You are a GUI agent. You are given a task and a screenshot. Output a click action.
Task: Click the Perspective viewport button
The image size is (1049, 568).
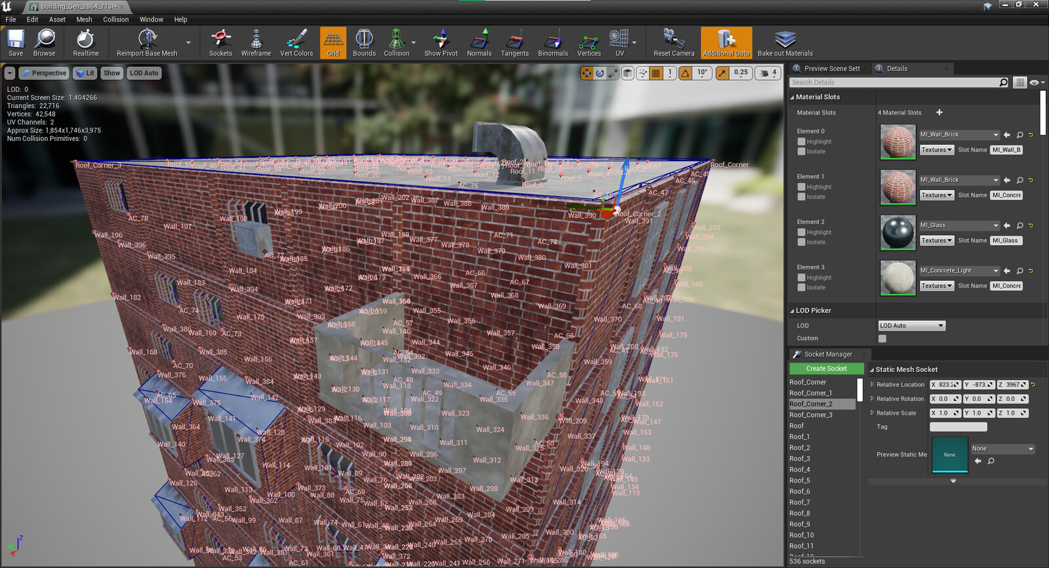[x=44, y=73]
